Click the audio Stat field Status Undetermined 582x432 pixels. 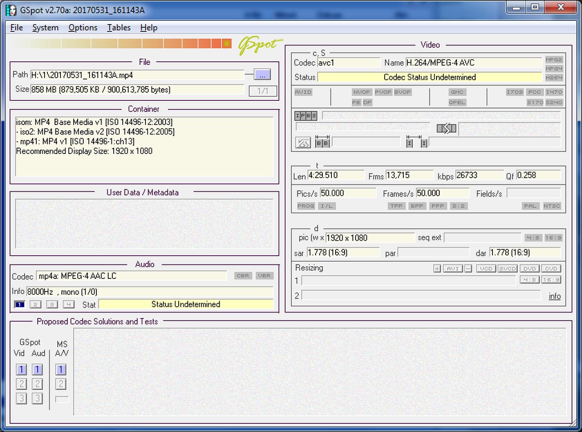[x=186, y=304]
